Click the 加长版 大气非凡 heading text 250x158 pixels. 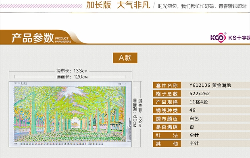click(x=118, y=5)
